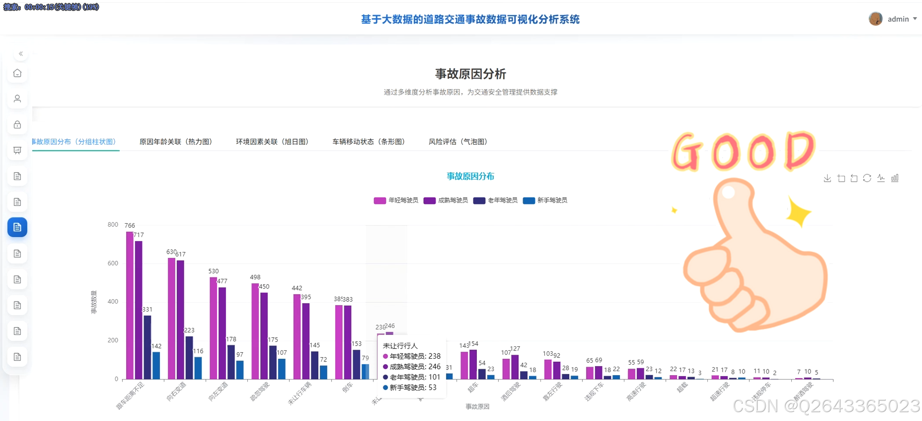Open the admin account dropdown
The image size is (922, 421).
point(902,19)
